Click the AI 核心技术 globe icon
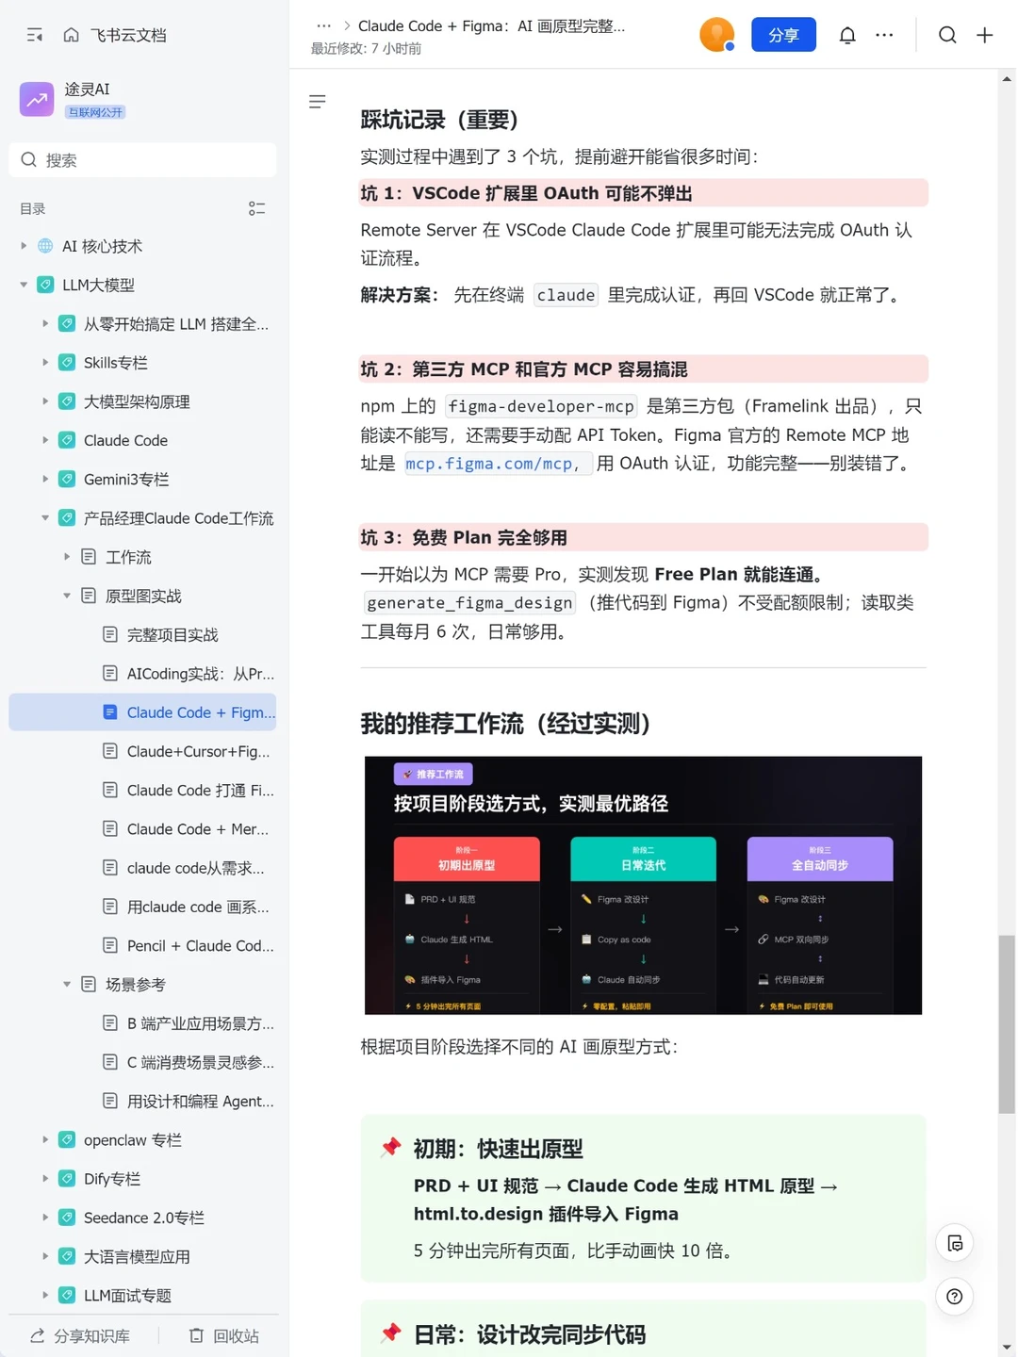This screenshot has width=1018, height=1357. tap(45, 246)
